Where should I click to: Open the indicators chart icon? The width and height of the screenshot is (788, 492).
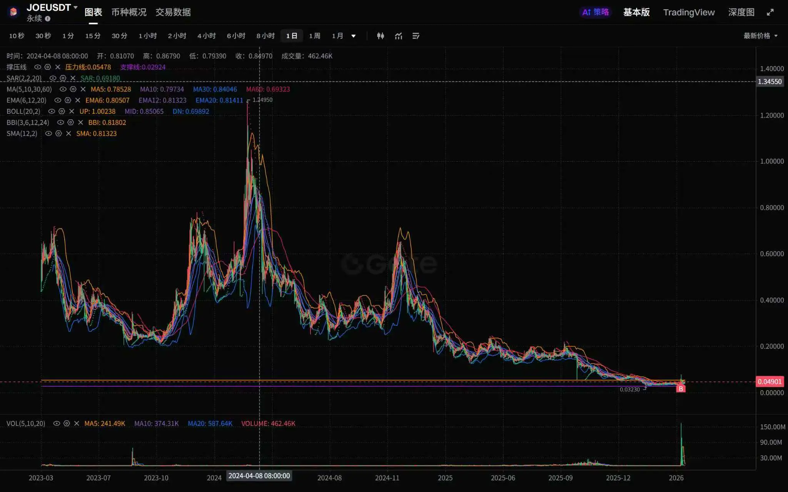tap(398, 36)
